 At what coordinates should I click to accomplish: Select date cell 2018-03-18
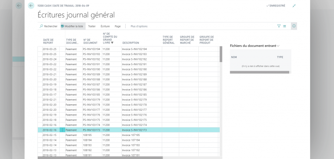pyautogui.click(x=51, y=89)
